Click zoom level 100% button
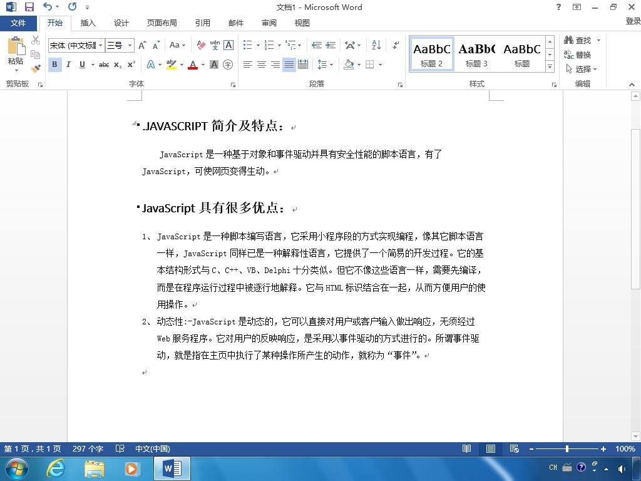 pyautogui.click(x=625, y=448)
